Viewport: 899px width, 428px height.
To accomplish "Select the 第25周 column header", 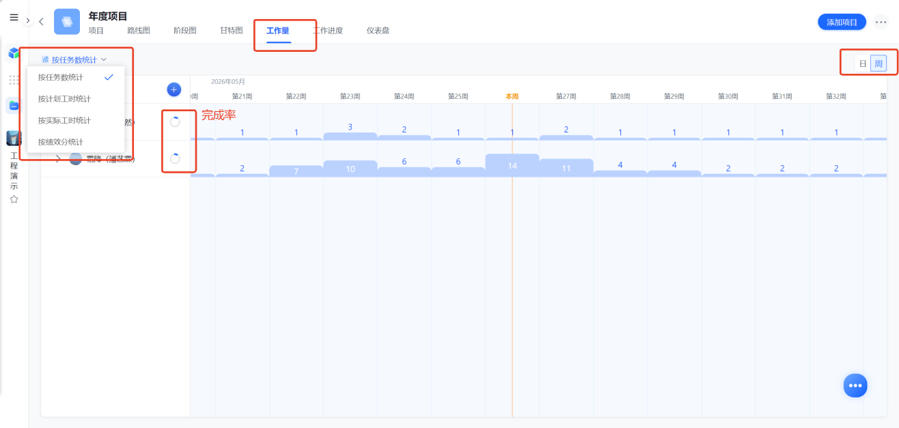I will pyautogui.click(x=458, y=97).
